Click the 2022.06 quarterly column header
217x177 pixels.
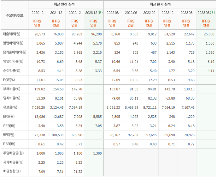point(131,13)
